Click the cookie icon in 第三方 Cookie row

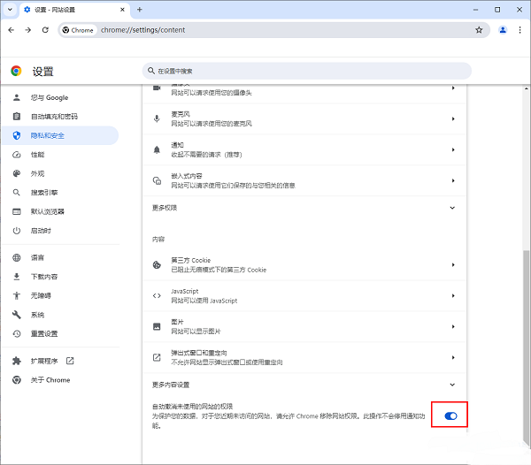click(x=157, y=265)
